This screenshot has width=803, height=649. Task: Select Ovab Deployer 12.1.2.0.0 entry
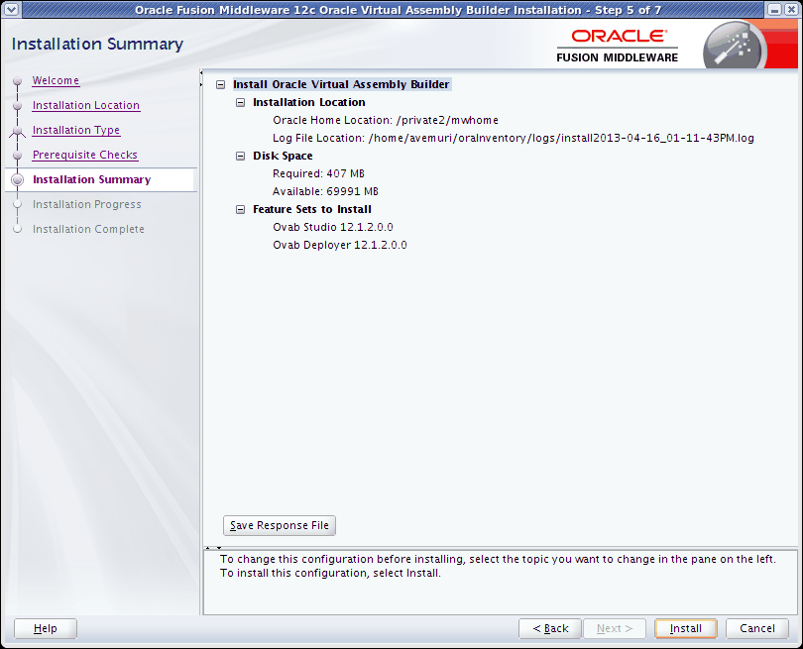click(340, 245)
